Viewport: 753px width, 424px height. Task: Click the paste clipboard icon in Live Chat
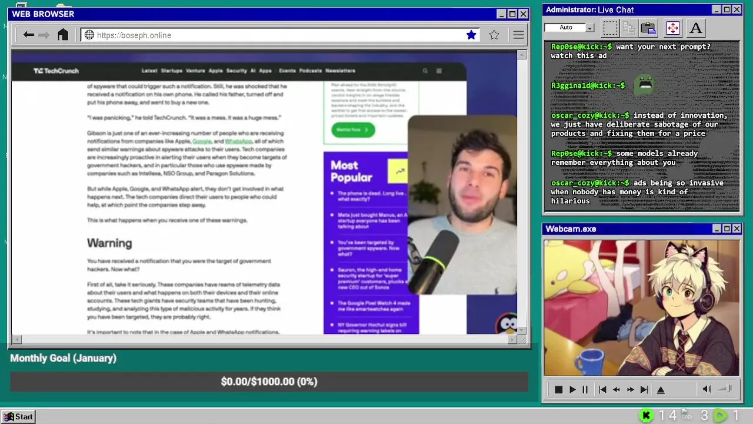click(648, 28)
